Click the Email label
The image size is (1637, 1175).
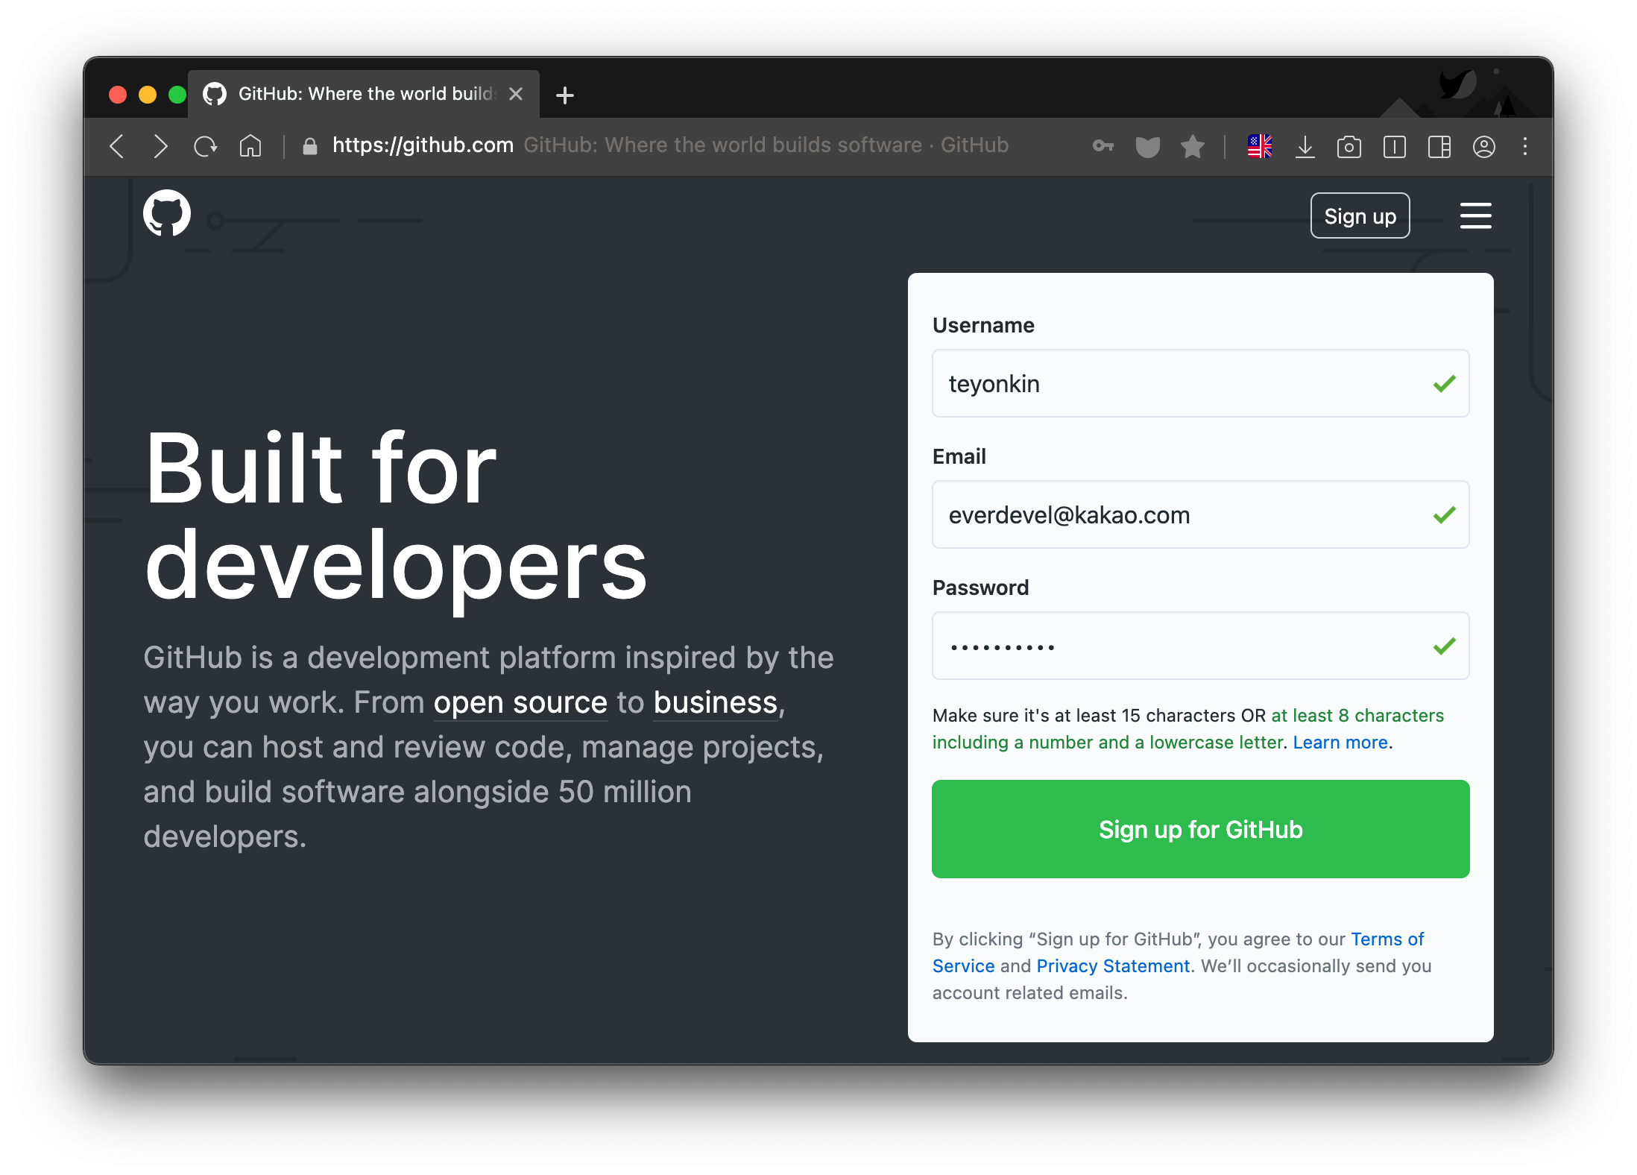point(959,456)
